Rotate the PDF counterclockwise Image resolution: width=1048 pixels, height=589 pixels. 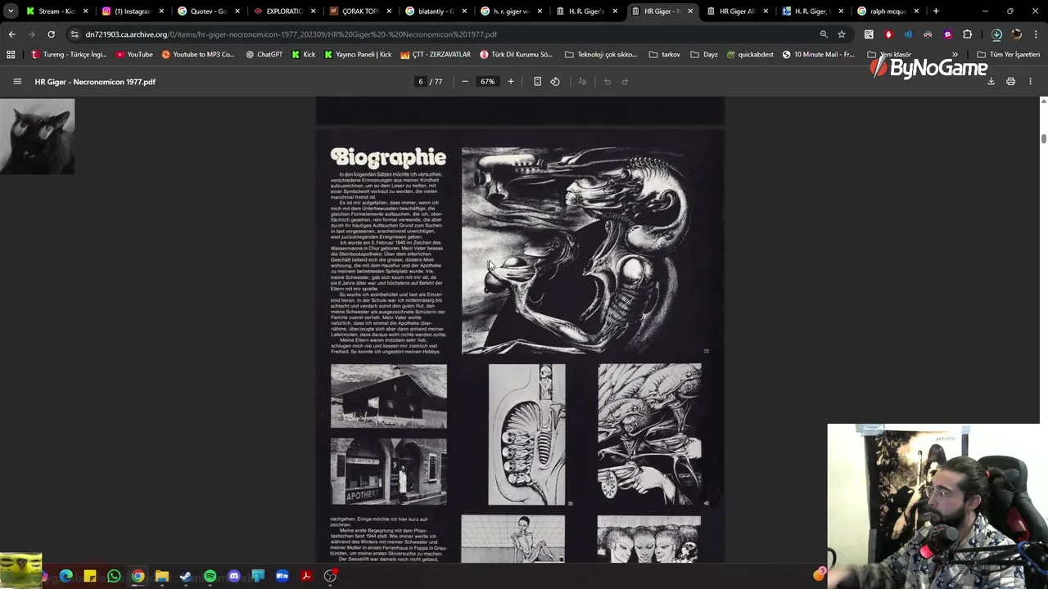tap(555, 82)
